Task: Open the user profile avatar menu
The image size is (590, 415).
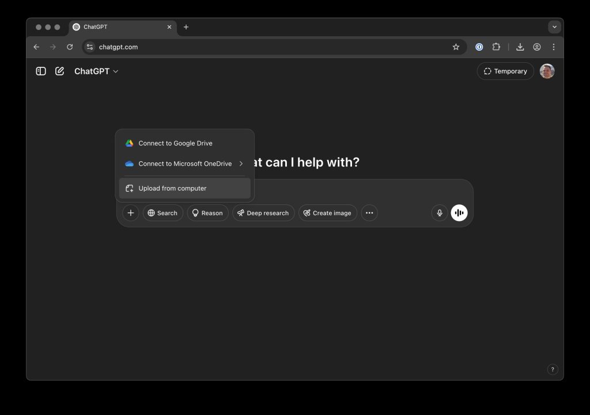Action: (x=547, y=71)
